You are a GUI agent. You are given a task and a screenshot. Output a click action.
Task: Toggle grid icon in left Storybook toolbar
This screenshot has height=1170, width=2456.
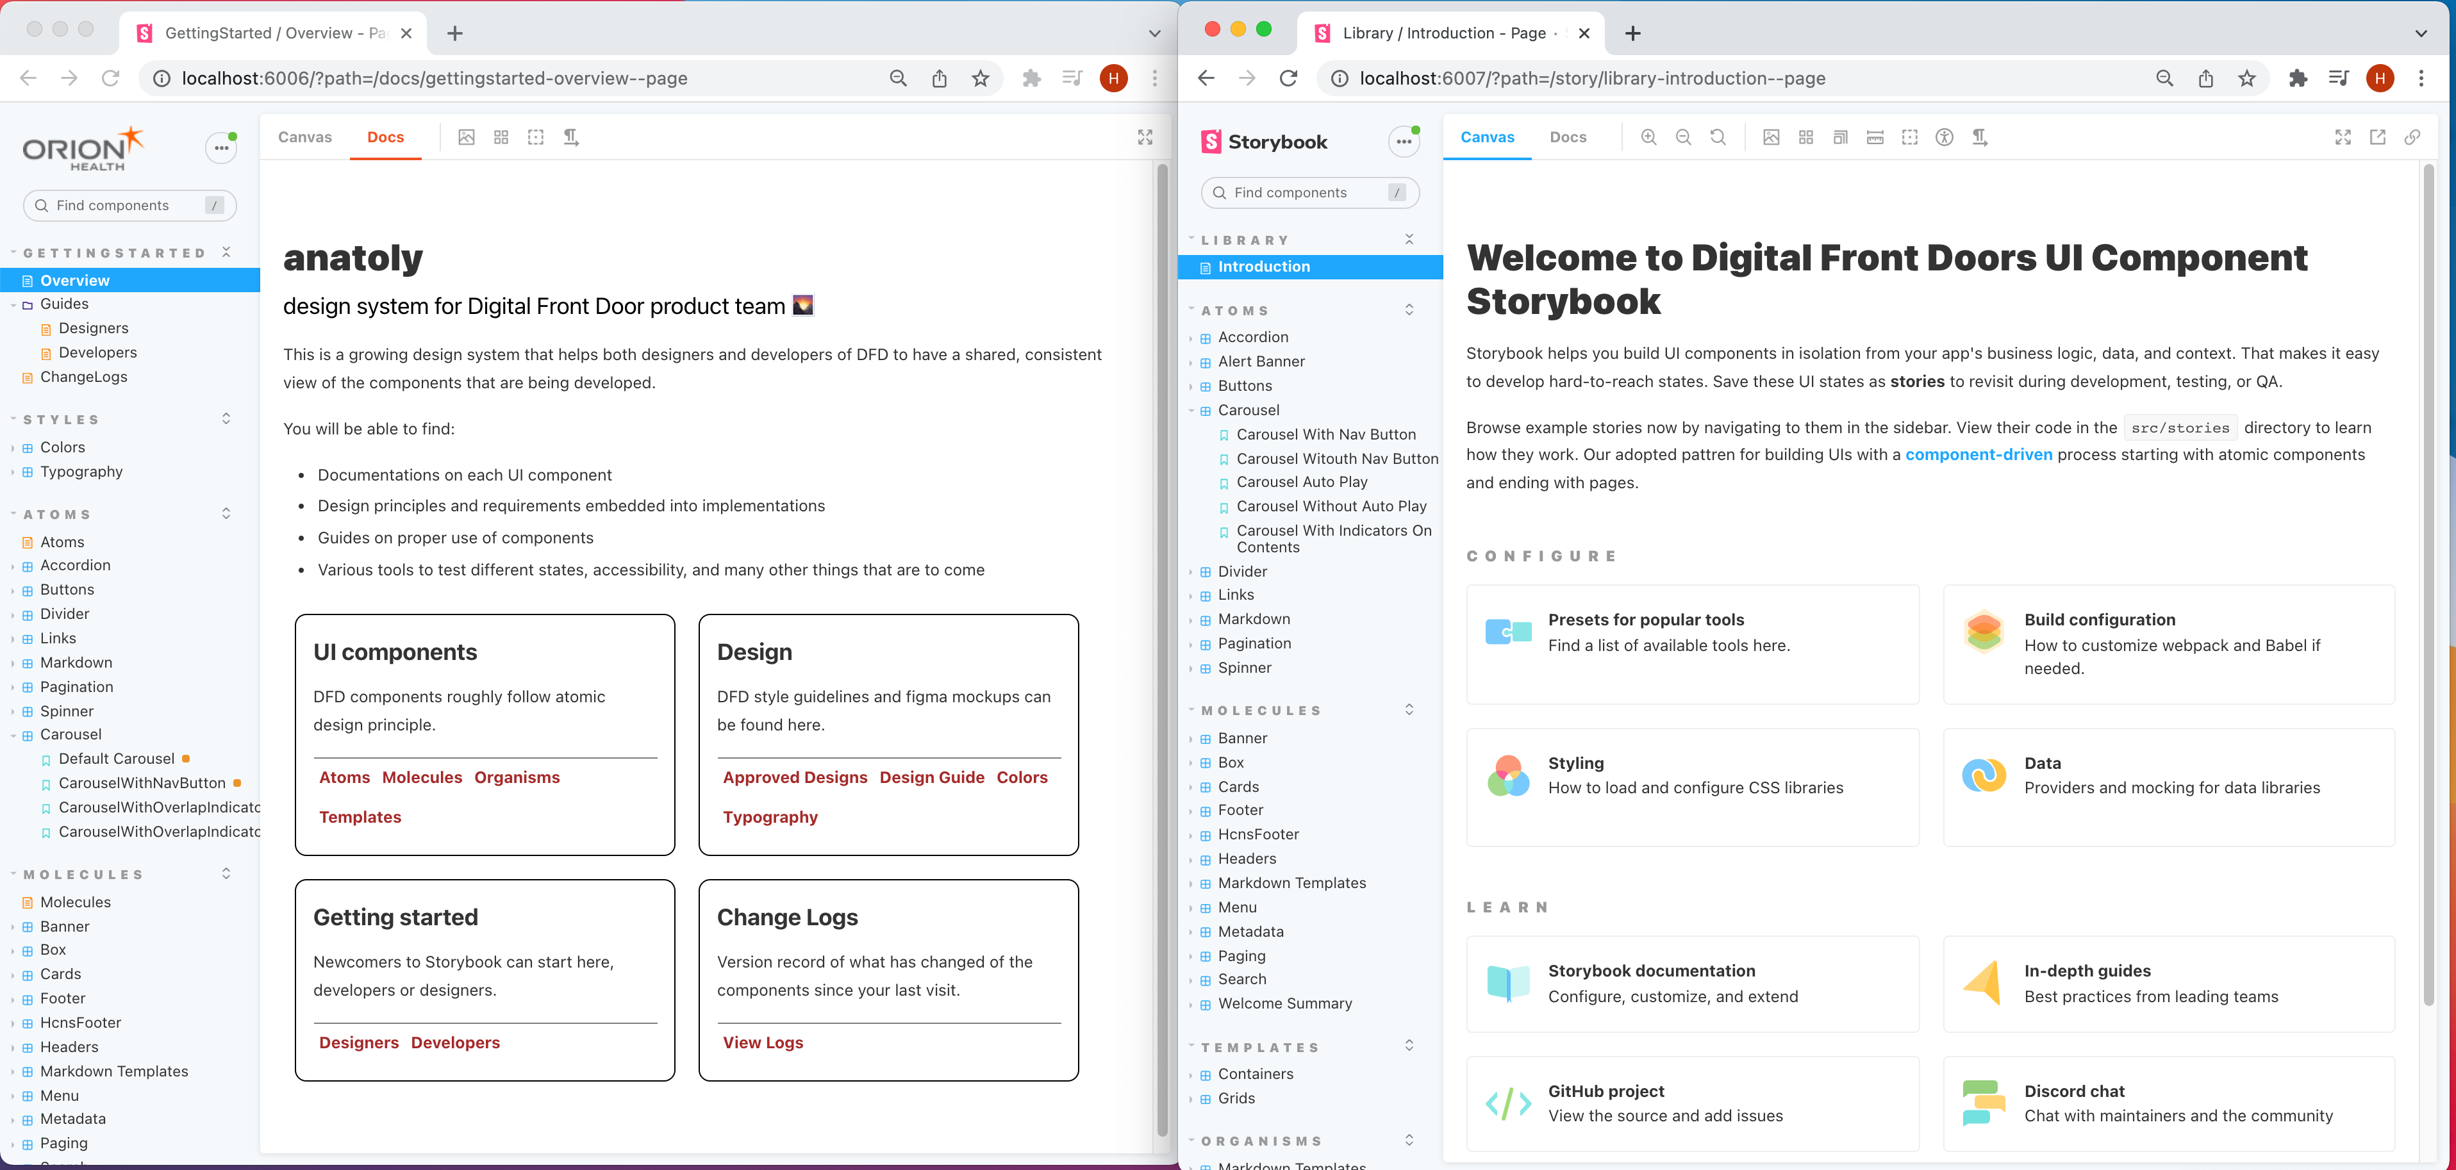(x=501, y=137)
